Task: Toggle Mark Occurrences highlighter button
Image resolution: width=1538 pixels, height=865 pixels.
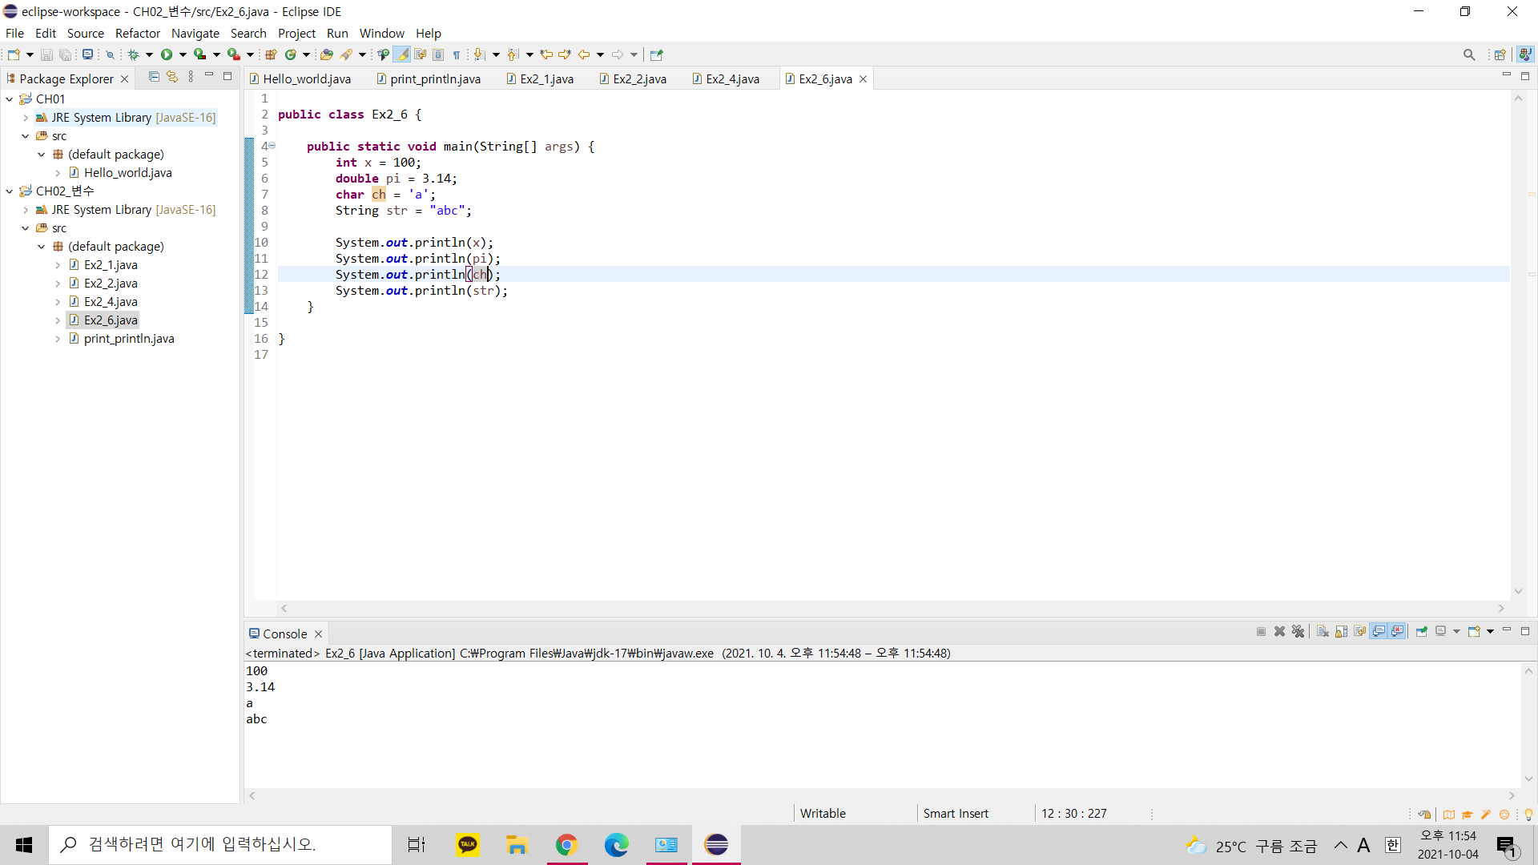Action: pos(401,54)
